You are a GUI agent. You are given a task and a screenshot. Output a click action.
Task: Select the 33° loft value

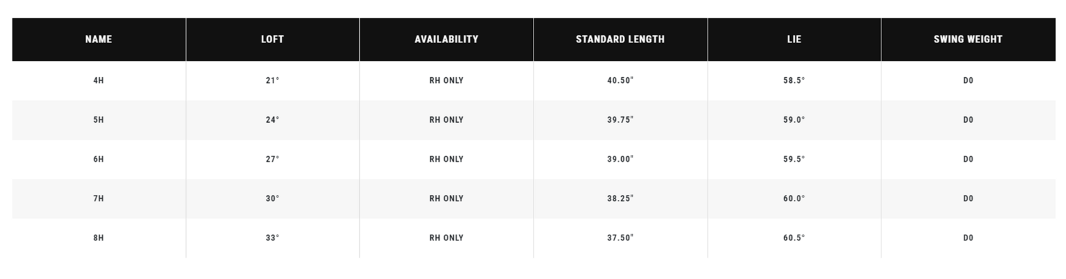tap(272, 238)
